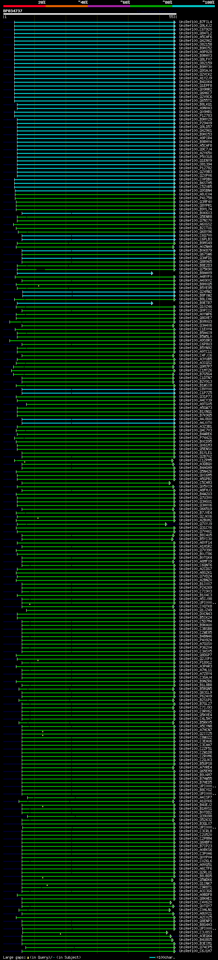Select the UniRef100_B8LCH6 label
The image size is (218, 960).
(x=196, y=299)
